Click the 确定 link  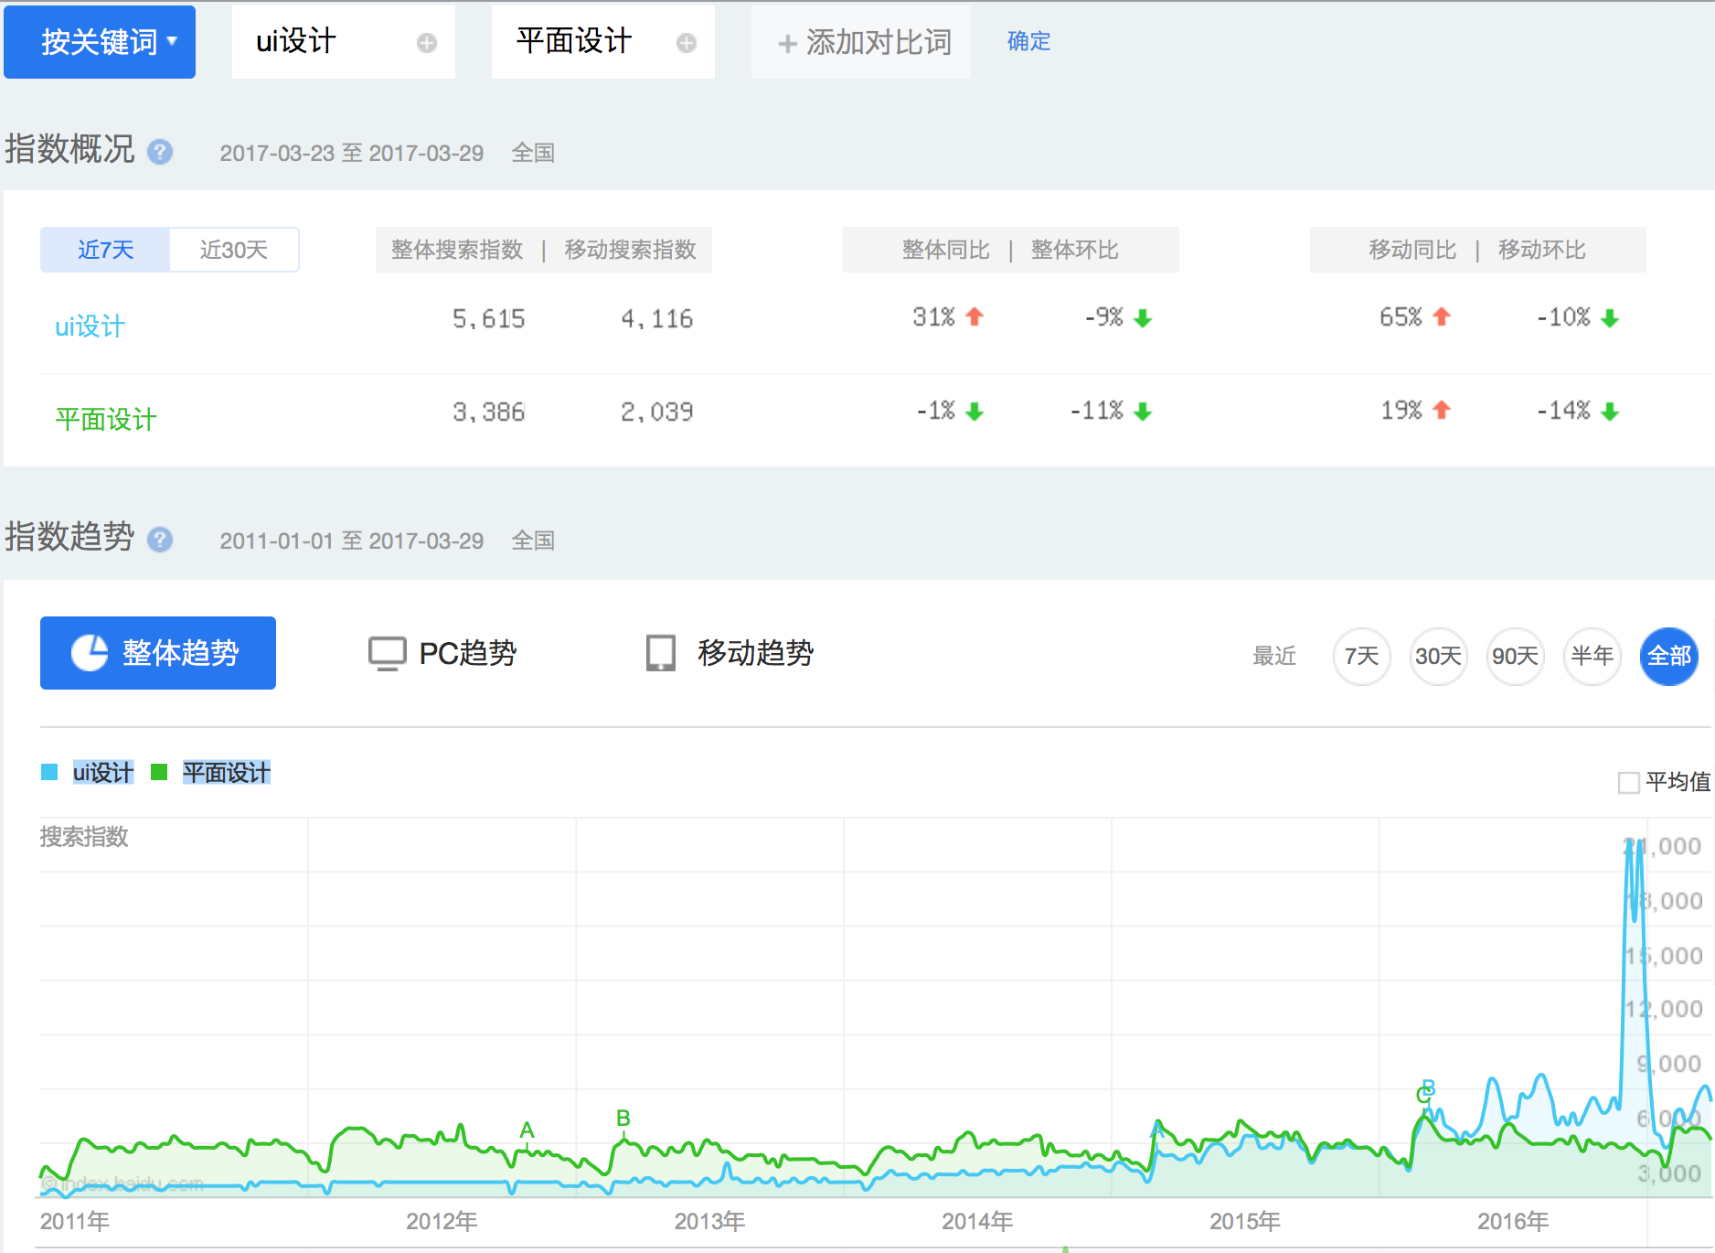1028,41
